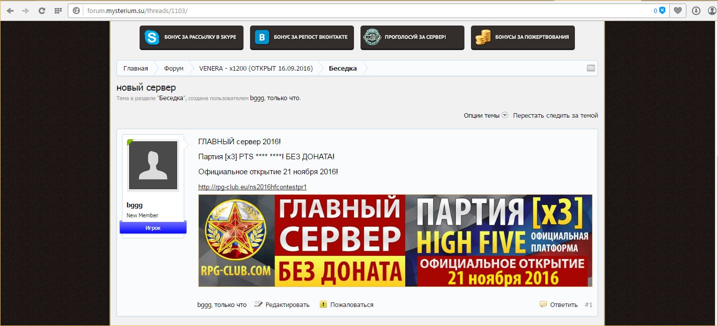The height and width of the screenshot is (326, 718).
Task: Open downloads arrow icon
Action: pyautogui.click(x=696, y=11)
